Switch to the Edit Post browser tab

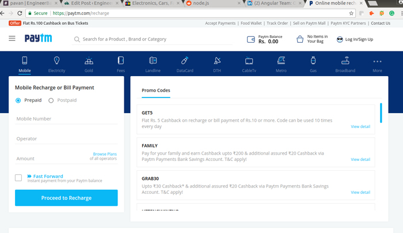[x=90, y=3]
